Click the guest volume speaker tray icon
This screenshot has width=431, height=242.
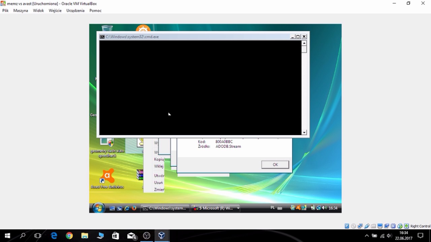click(324, 208)
